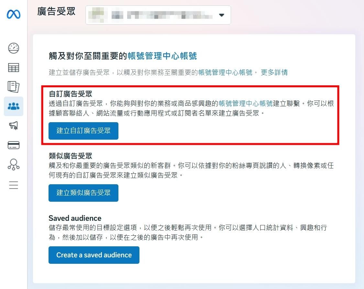364x289 pixels.
Task: Click the 帳號管理中心帳號 link in the main heading
Action: tap(162, 56)
